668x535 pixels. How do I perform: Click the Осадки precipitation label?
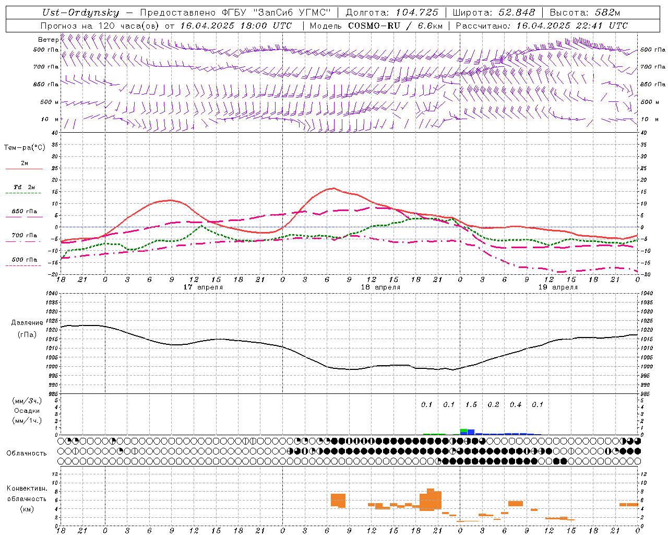pyautogui.click(x=27, y=411)
